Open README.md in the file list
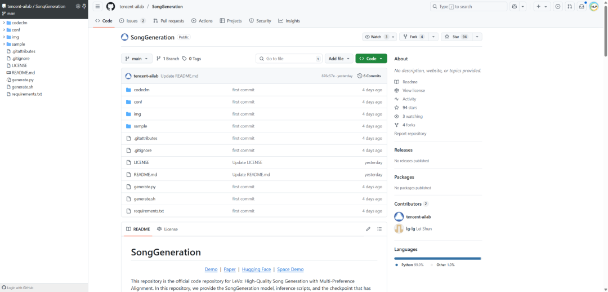 point(145,175)
